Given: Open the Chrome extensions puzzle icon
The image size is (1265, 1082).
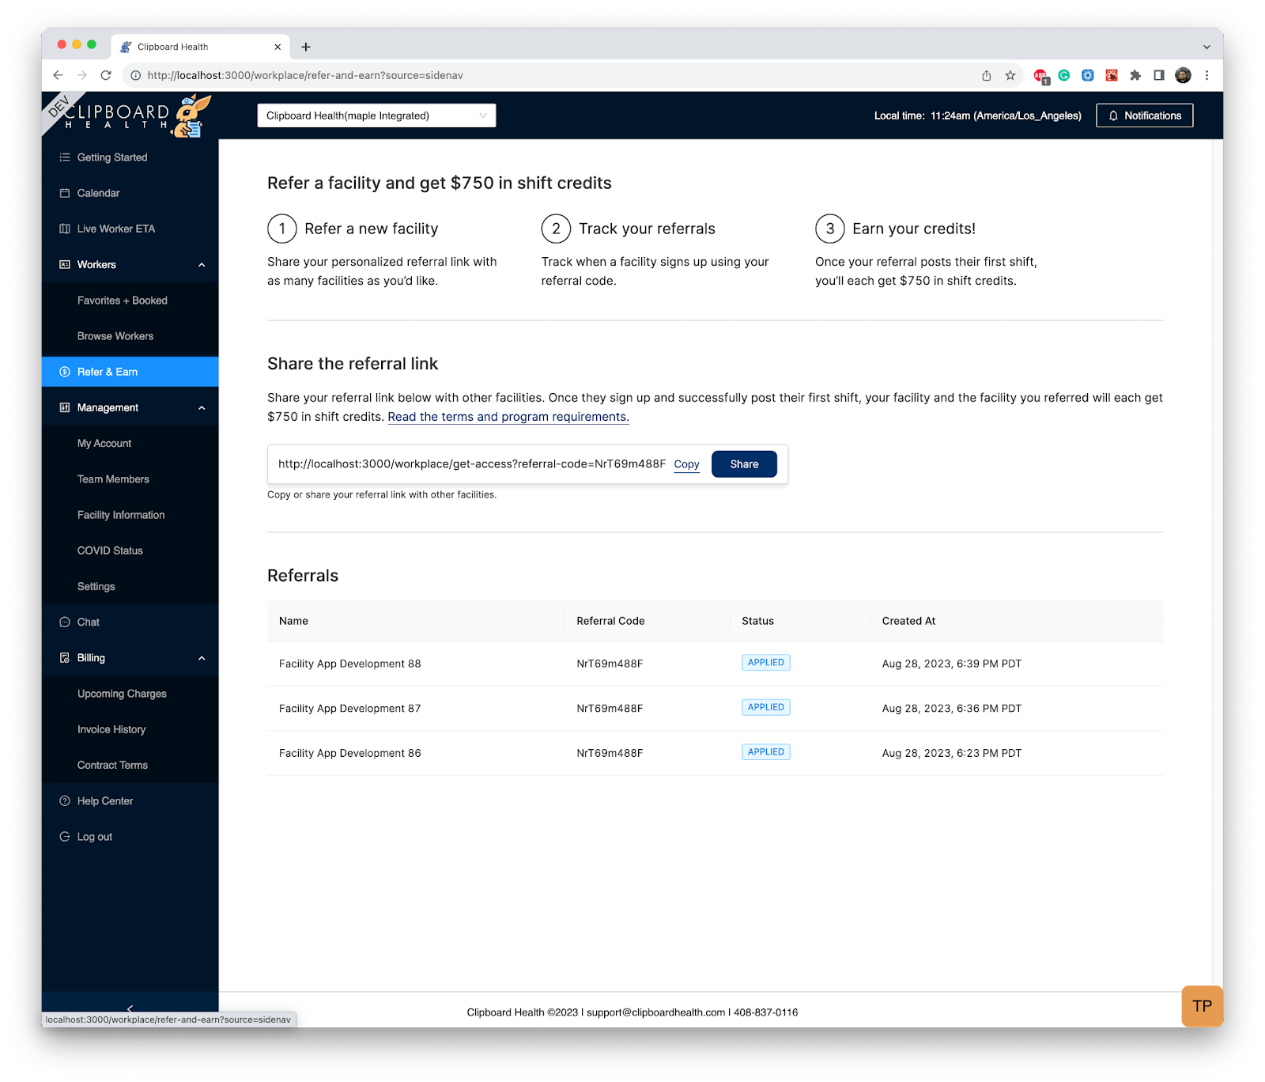Looking at the screenshot, I should pyautogui.click(x=1135, y=75).
